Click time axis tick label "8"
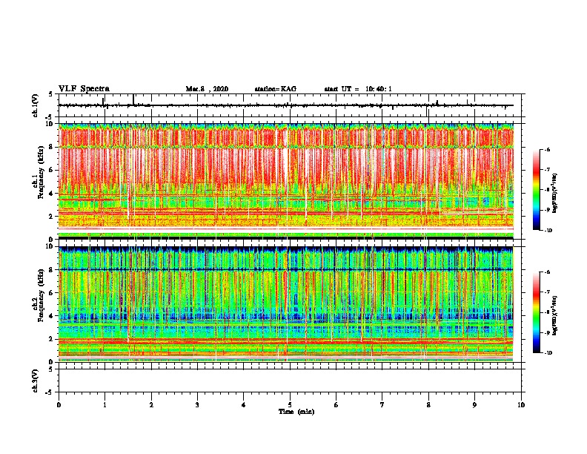This screenshot has height=454, width=587. pyautogui.click(x=428, y=405)
